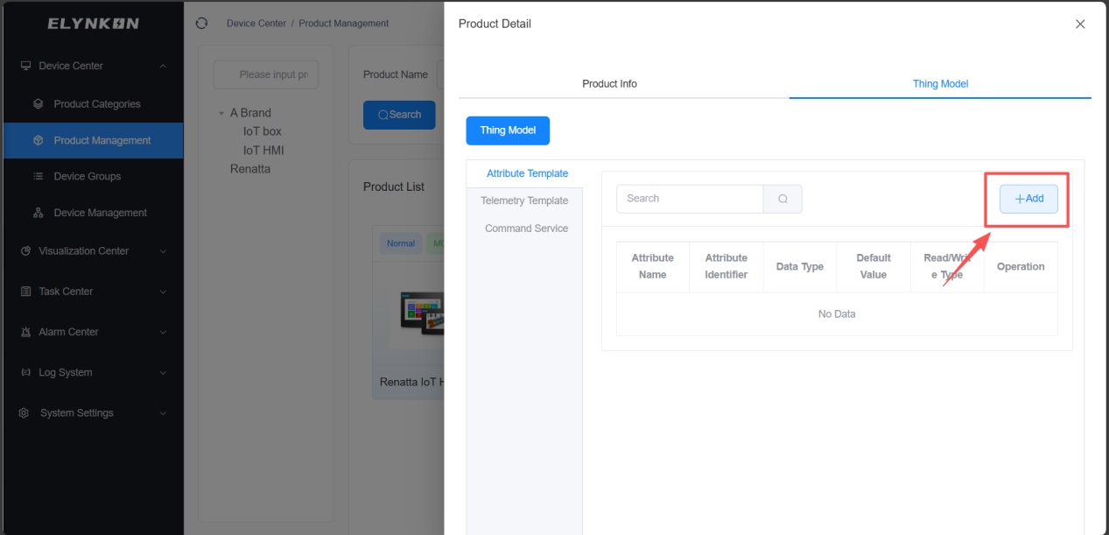1109x535 pixels.
Task: Select IoT HMI in the tree
Action: (263, 151)
